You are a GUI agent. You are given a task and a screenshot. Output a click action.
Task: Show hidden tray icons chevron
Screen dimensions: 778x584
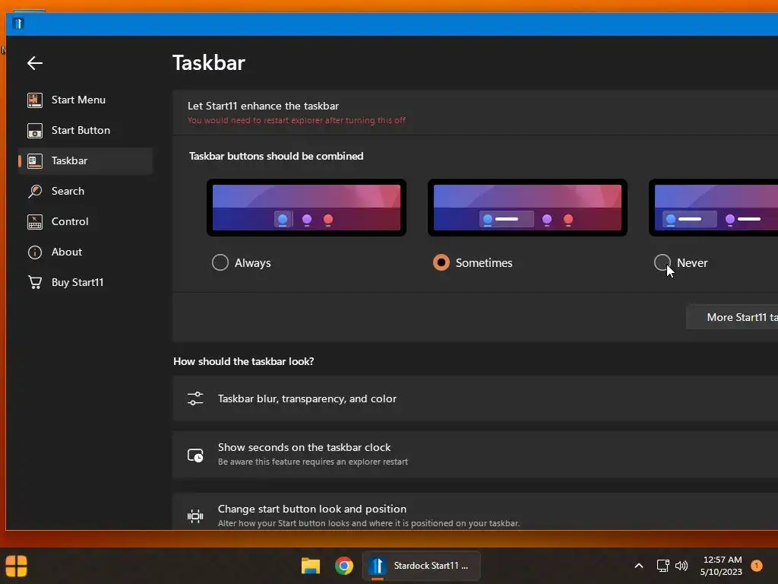639,566
